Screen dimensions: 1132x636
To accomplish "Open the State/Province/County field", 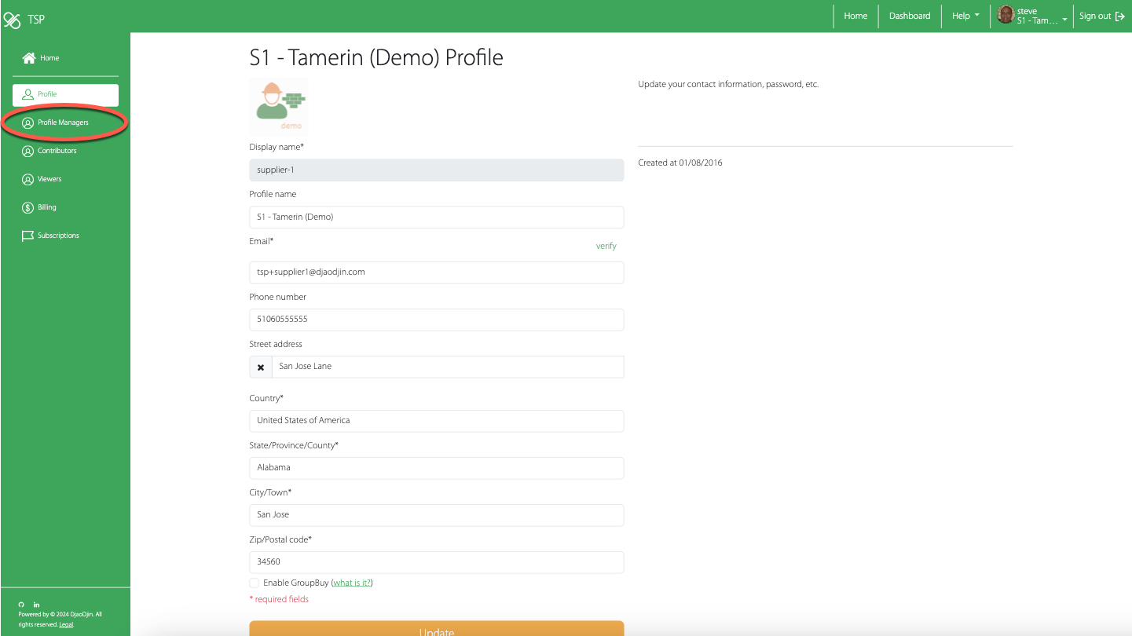I will 436,468.
